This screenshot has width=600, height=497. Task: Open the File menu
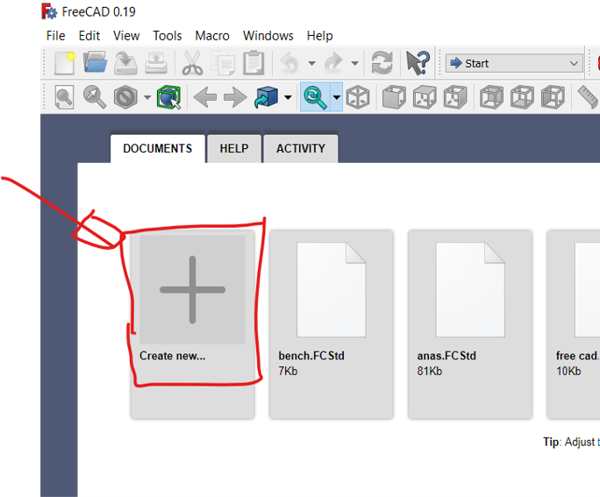click(x=56, y=36)
